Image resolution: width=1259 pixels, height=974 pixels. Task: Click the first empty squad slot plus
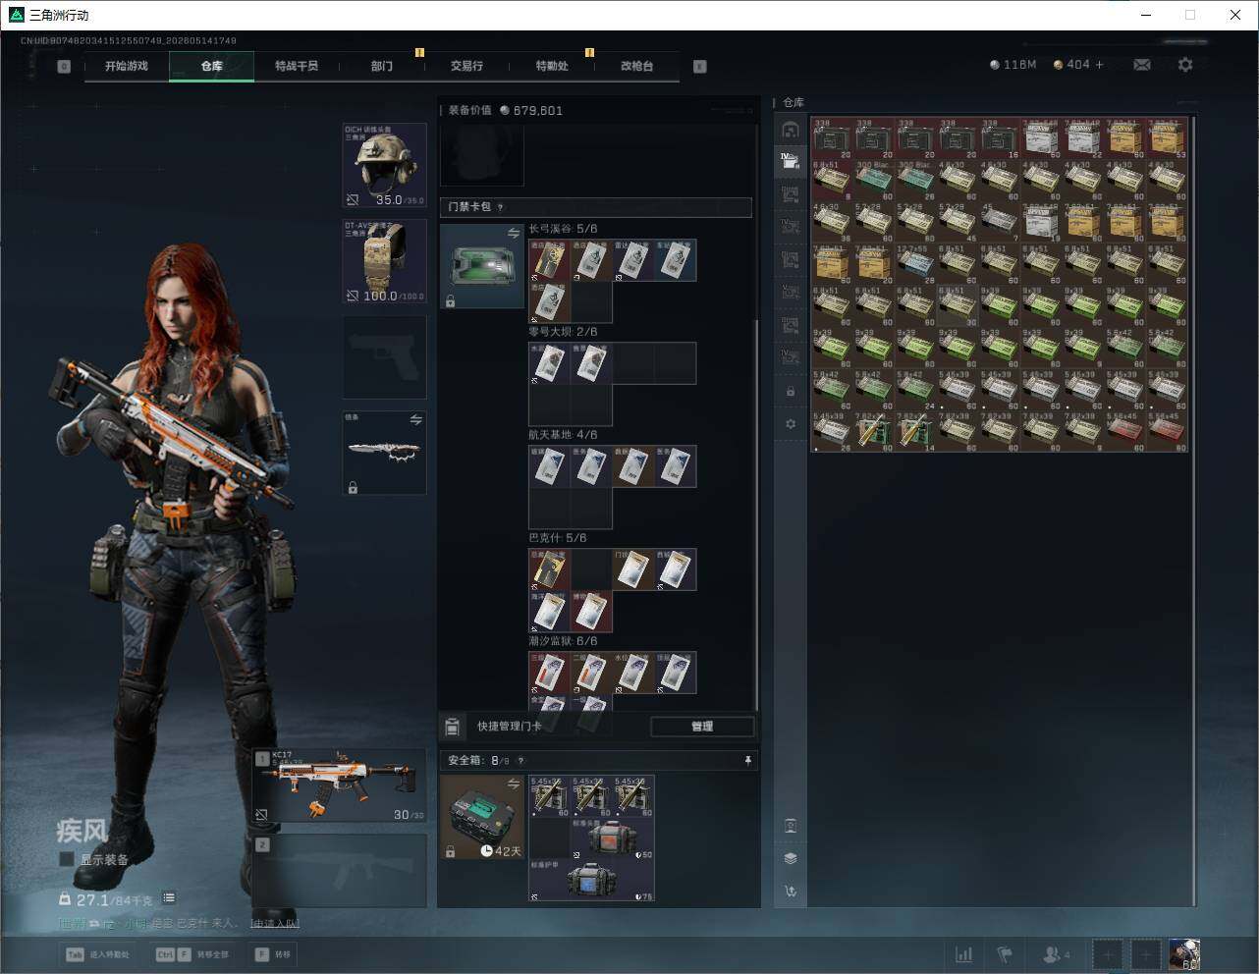[1107, 954]
